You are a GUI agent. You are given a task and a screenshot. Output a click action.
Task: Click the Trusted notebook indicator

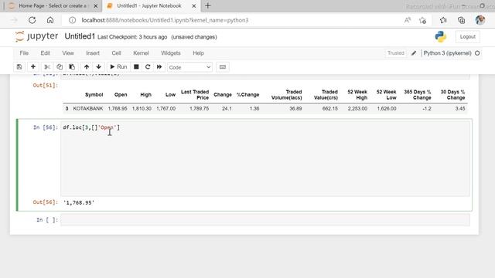click(395, 53)
